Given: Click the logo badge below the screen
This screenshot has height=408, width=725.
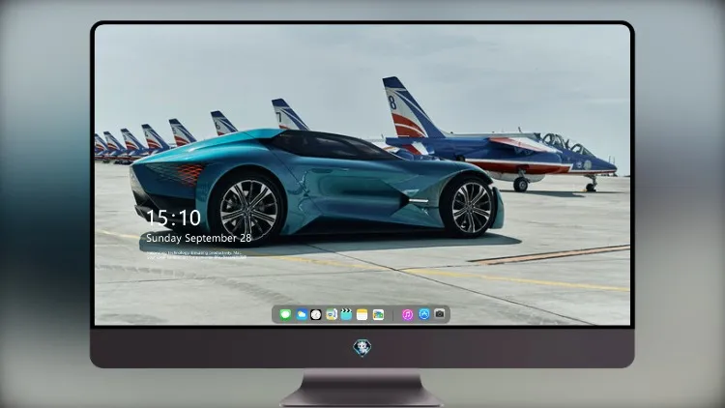Looking at the screenshot, I should coord(362,348).
